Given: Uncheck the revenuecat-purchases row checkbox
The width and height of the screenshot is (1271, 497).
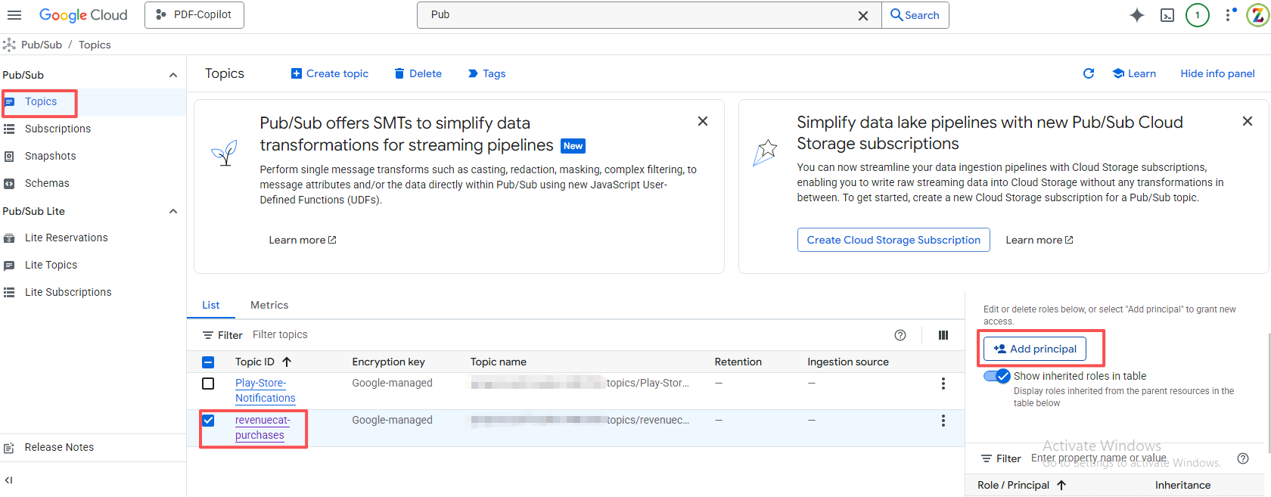Looking at the screenshot, I should click(208, 421).
